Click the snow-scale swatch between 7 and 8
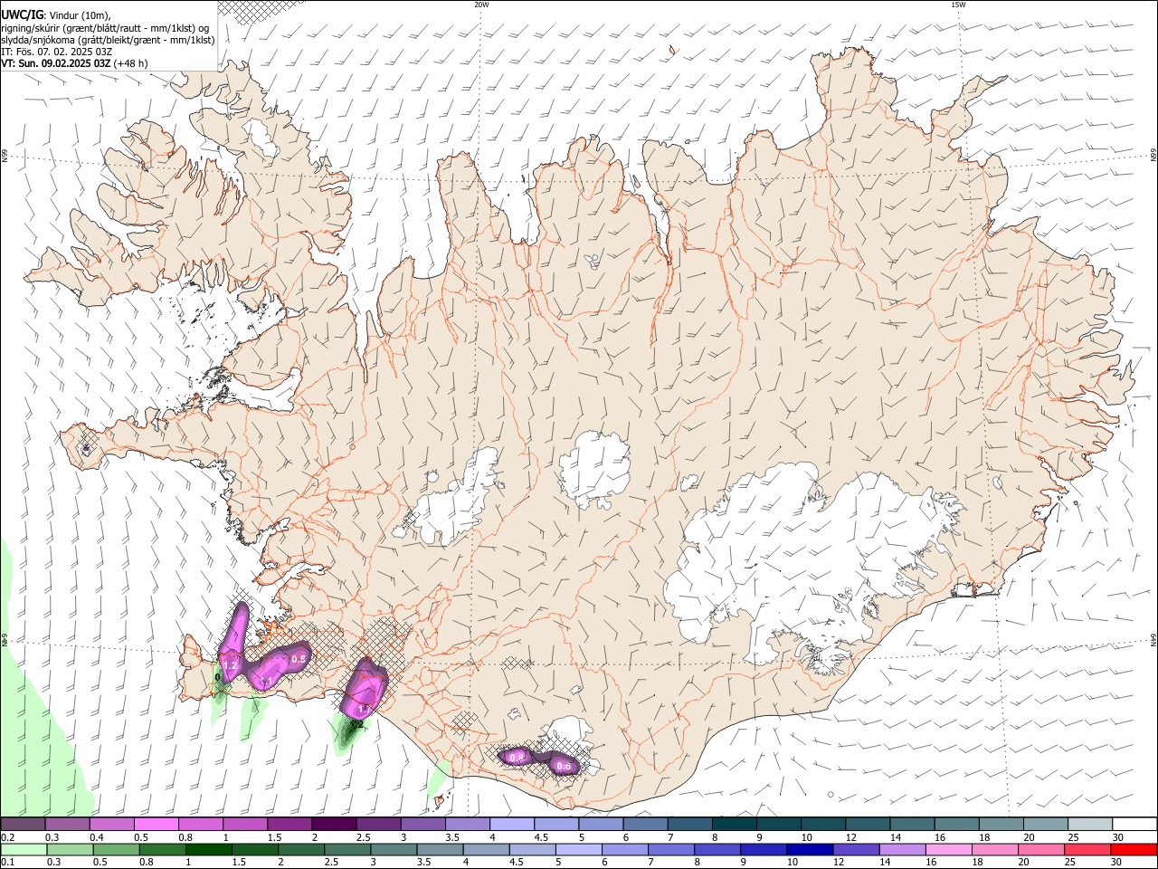The height and width of the screenshot is (869, 1158). click(689, 825)
